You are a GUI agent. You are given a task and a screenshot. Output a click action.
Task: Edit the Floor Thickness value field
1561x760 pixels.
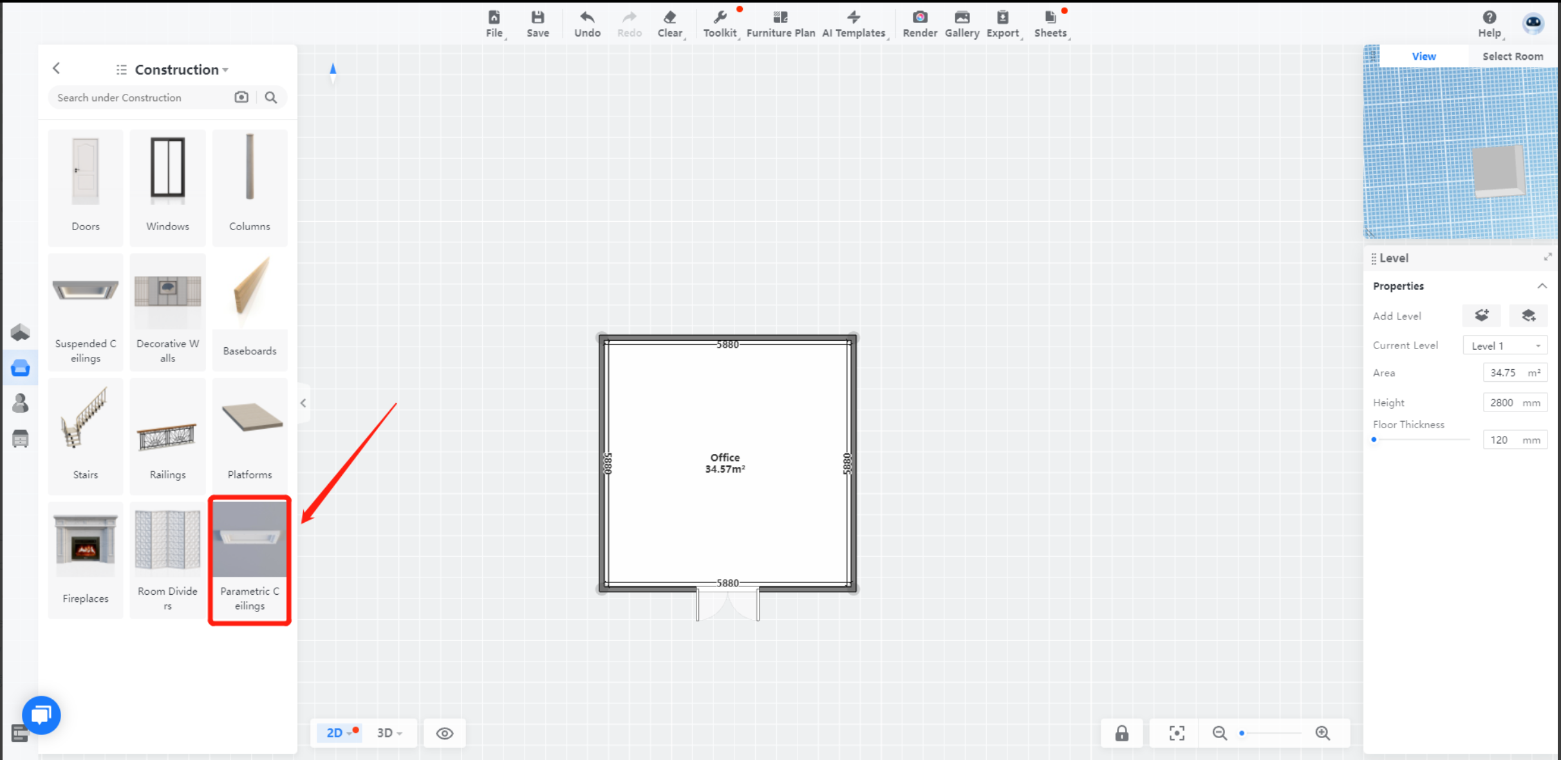click(x=1515, y=440)
